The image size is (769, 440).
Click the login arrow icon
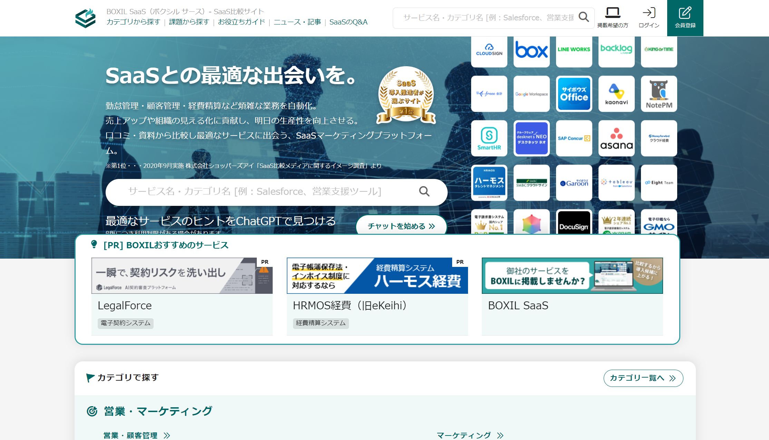[649, 13]
